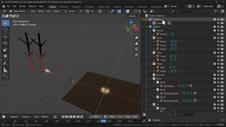
Task: Click the Z axis gizmo ball
Action: 131,22
